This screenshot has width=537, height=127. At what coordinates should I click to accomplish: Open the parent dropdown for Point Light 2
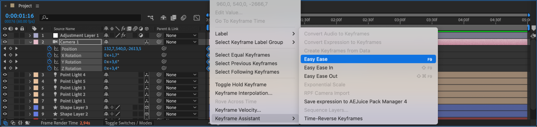(181, 95)
